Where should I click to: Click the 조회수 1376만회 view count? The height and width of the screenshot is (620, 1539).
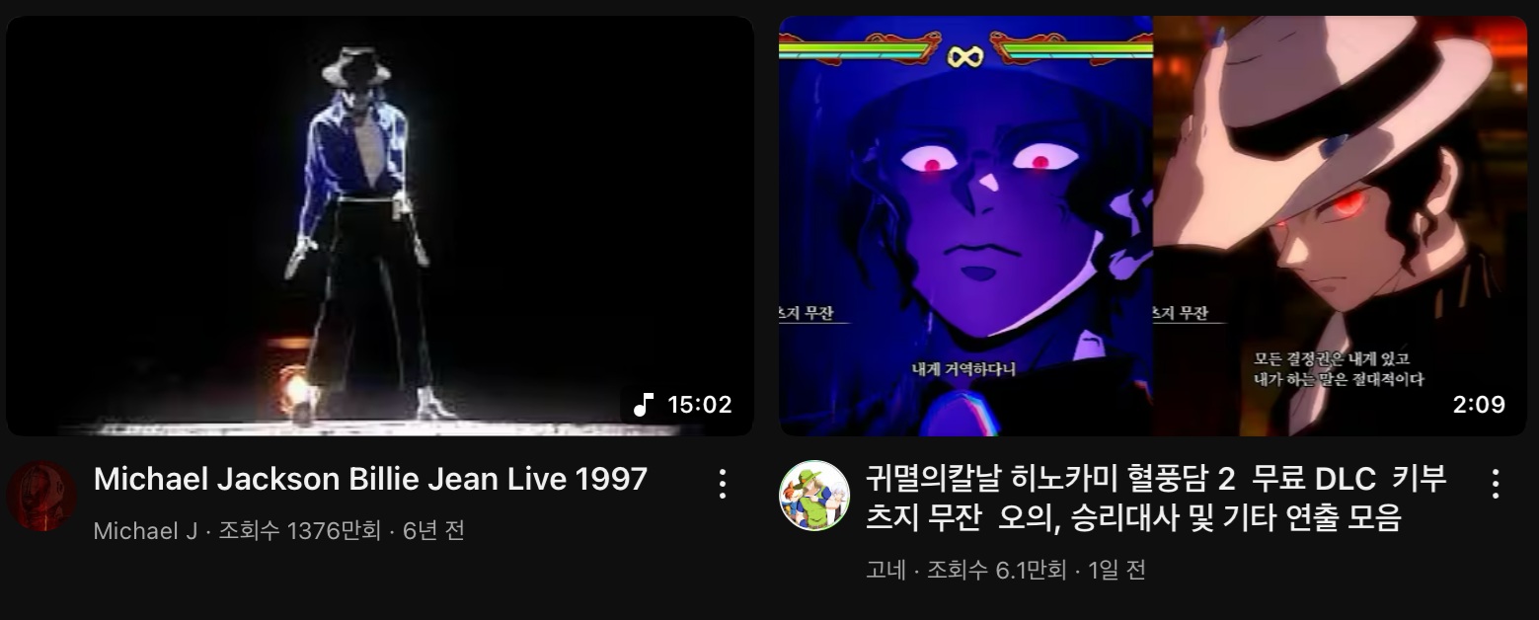point(299,531)
